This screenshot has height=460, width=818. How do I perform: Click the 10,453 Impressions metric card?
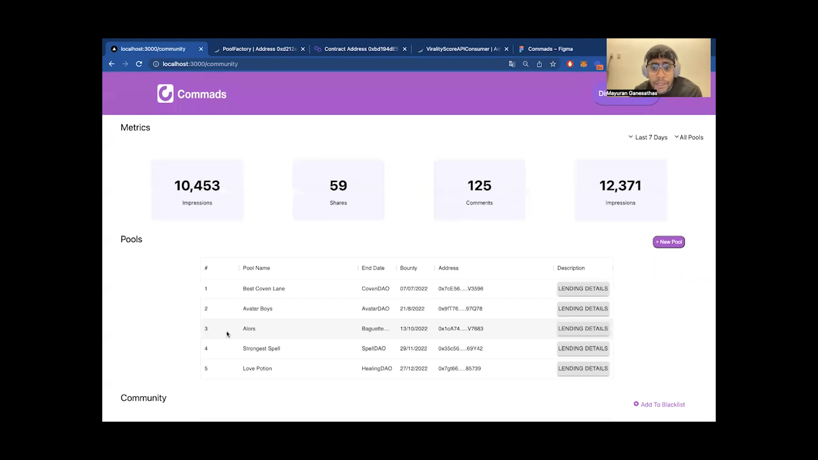pyautogui.click(x=197, y=190)
